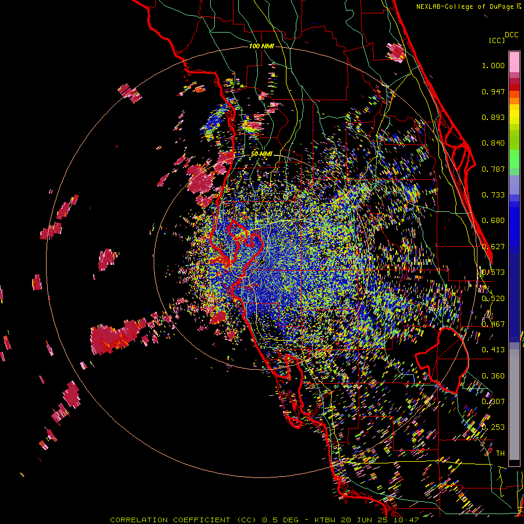
Task: Click the 50 NMI range ring label
Action: 261,154
